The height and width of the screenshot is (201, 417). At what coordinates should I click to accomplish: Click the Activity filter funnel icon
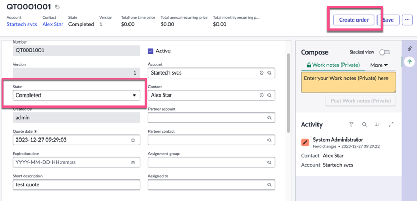point(351,124)
